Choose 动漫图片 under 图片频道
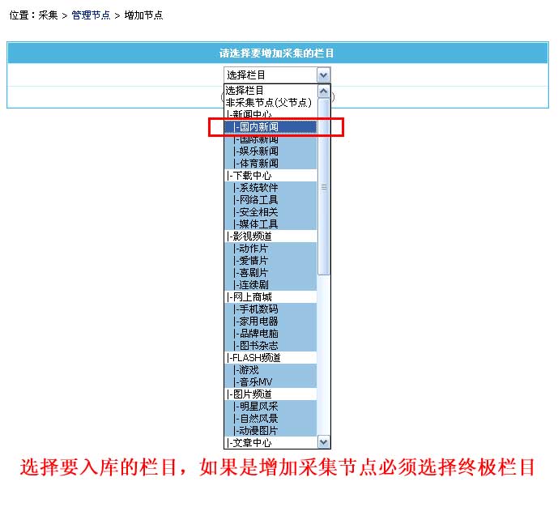Screen dimensions: 558x507 (x=256, y=431)
